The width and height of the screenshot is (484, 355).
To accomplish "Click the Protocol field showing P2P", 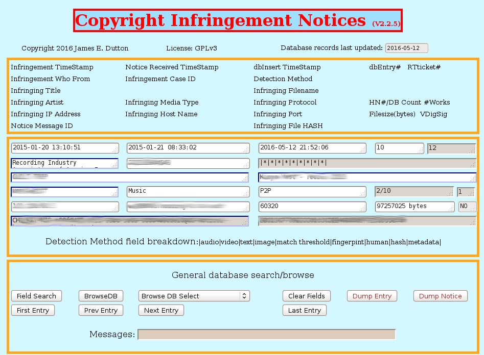I will (312, 191).
